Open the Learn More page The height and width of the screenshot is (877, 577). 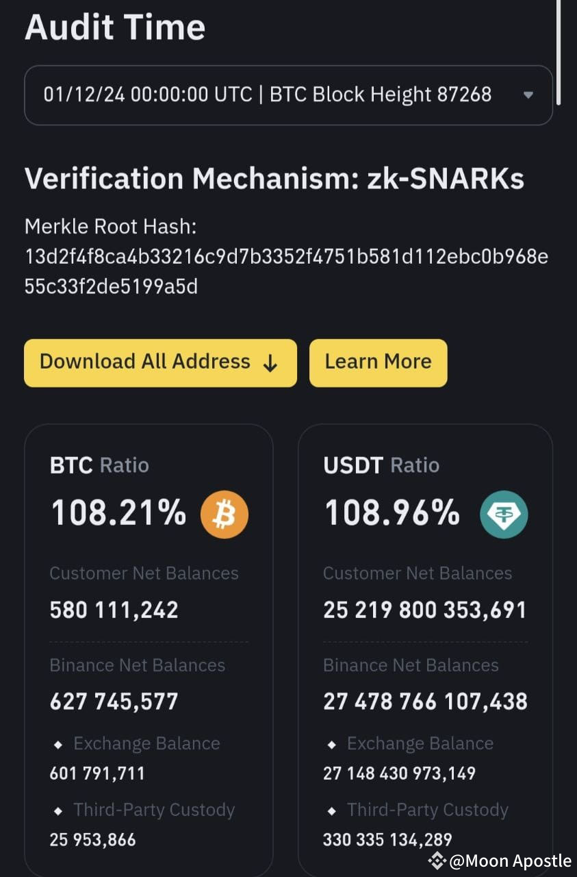click(x=378, y=362)
